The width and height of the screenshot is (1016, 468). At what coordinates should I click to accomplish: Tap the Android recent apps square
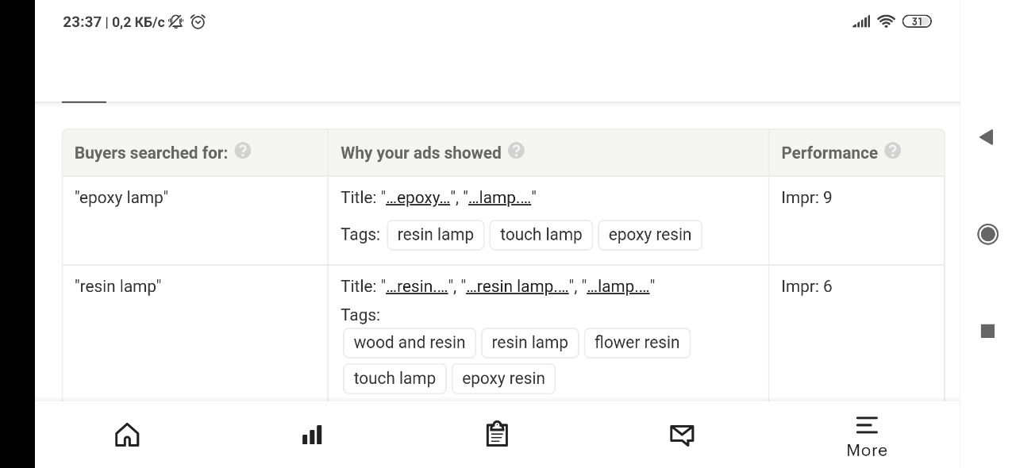[x=987, y=332]
